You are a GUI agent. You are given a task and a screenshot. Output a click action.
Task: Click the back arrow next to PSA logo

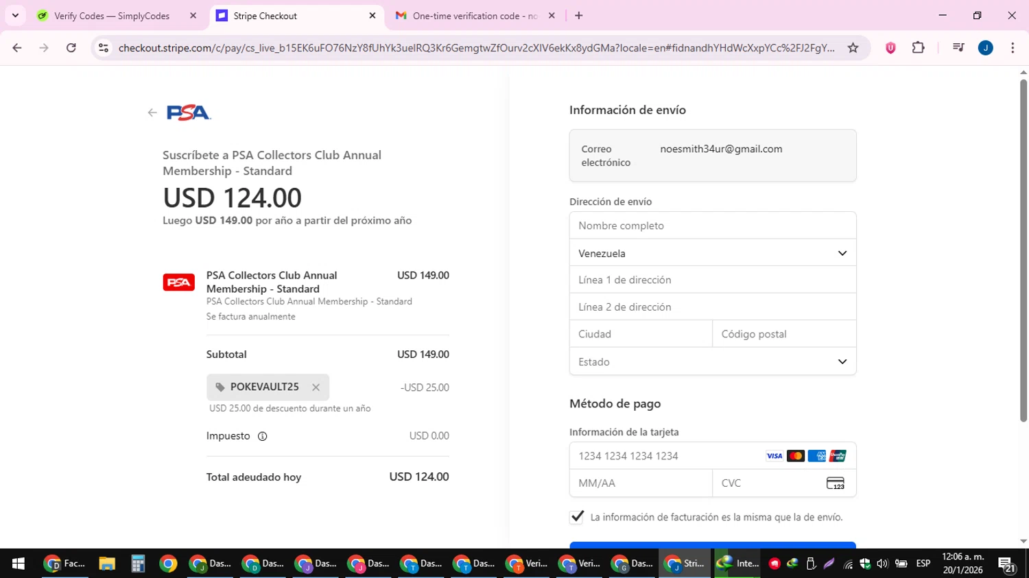coord(152,112)
